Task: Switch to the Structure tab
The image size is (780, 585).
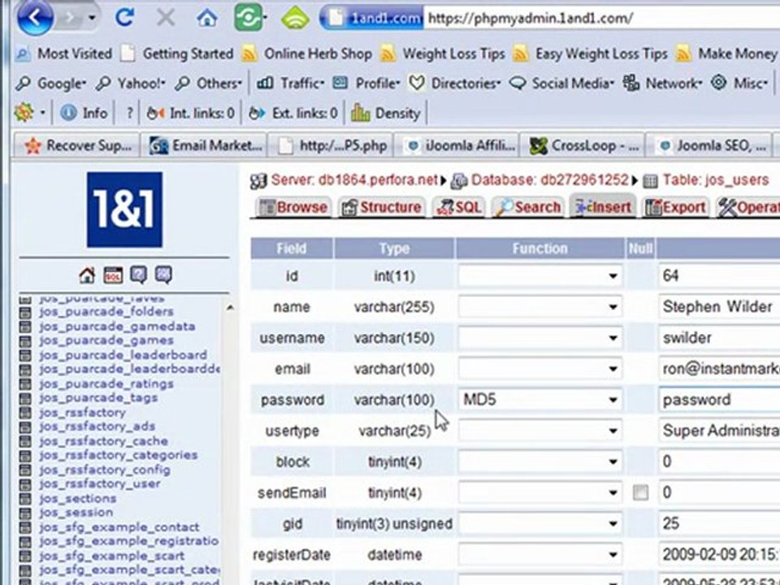Action: (x=382, y=207)
